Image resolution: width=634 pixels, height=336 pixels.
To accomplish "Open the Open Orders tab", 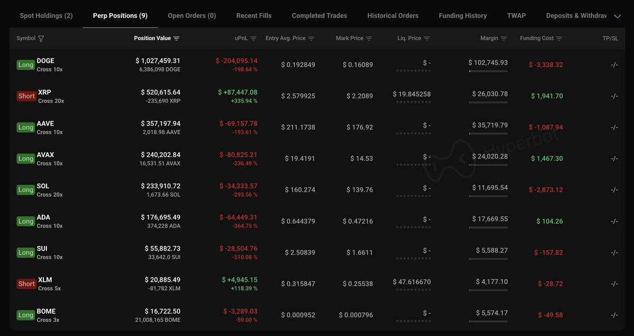I will pos(192,16).
